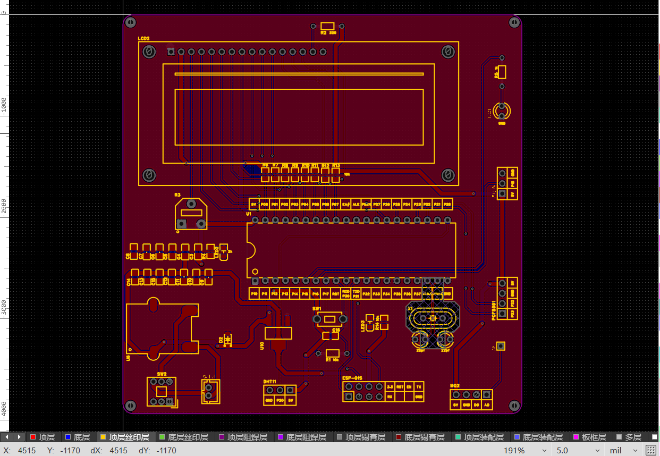Viewport: 660px width, 456px height.
Task: Click the dark red 底层锡膏层 color swatch
Action: tap(398, 437)
